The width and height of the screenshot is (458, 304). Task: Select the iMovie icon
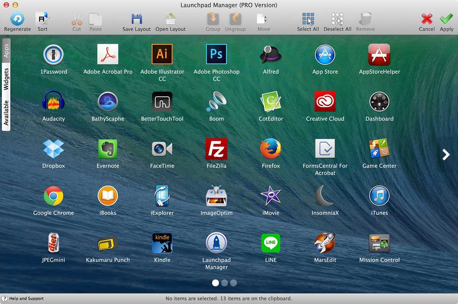pos(271,196)
